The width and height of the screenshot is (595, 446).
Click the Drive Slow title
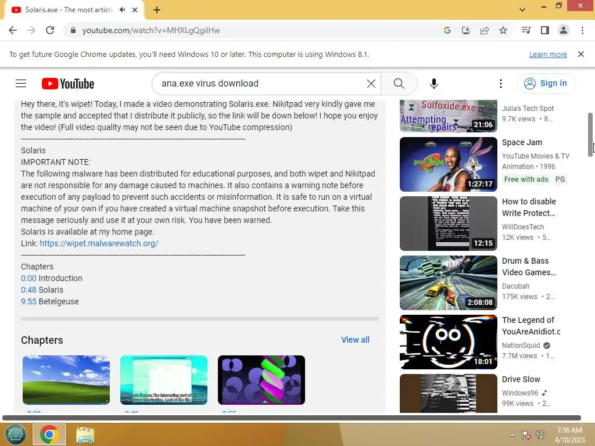point(521,379)
